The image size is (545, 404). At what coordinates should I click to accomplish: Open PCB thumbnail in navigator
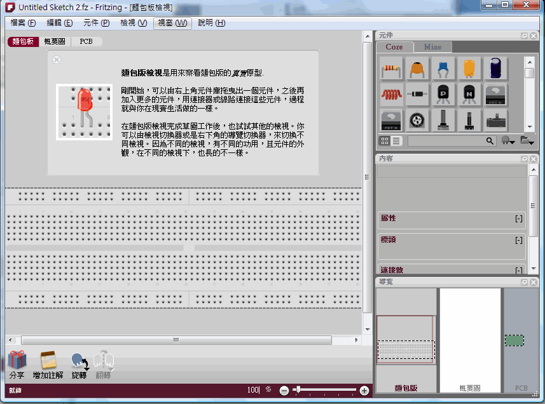coord(520,340)
